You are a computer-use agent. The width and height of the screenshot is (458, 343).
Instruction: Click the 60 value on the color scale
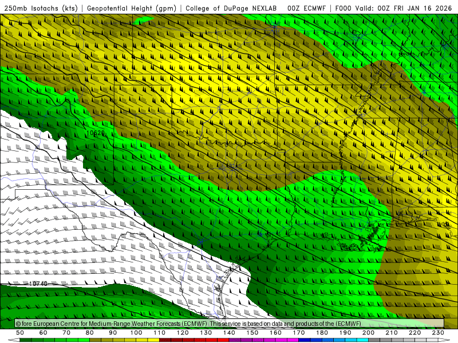click(x=44, y=333)
